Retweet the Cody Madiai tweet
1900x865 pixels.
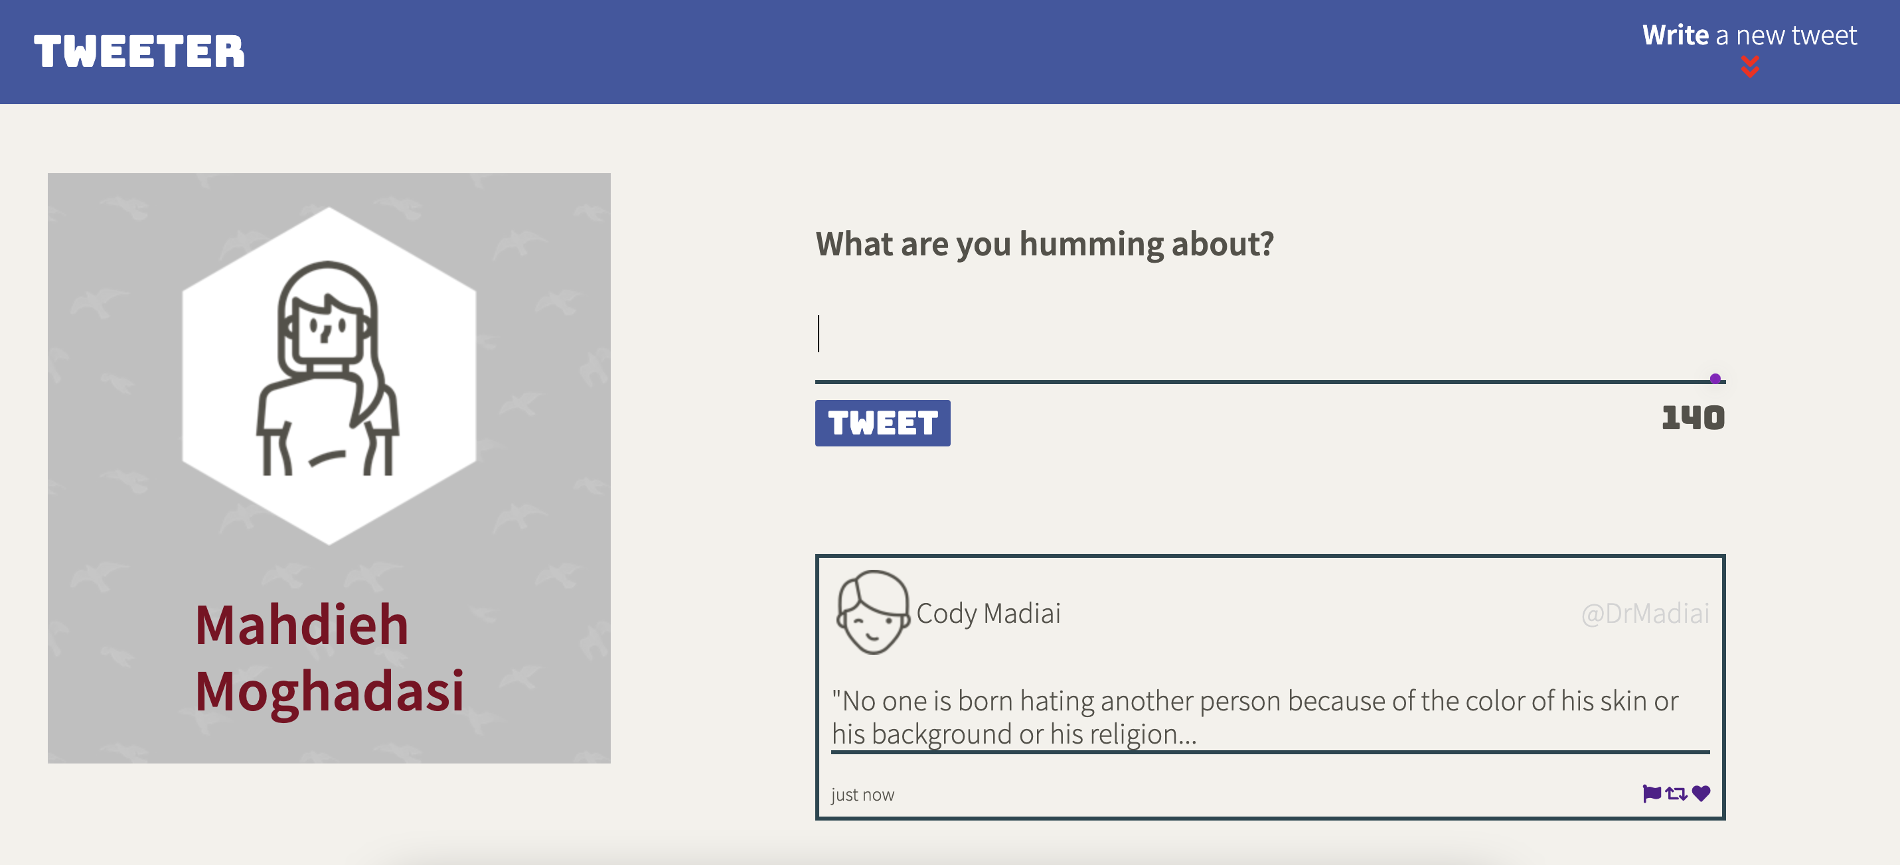pyautogui.click(x=1676, y=793)
